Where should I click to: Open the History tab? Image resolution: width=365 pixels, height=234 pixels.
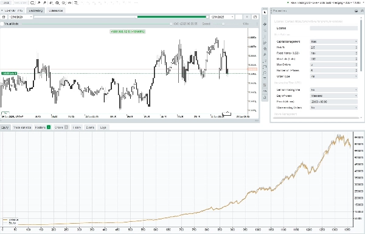click(x=77, y=127)
